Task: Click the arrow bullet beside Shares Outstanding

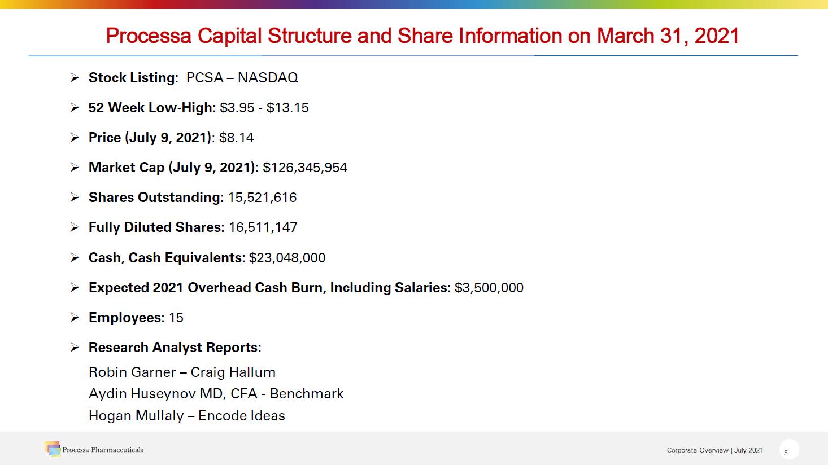Action: tap(75, 198)
